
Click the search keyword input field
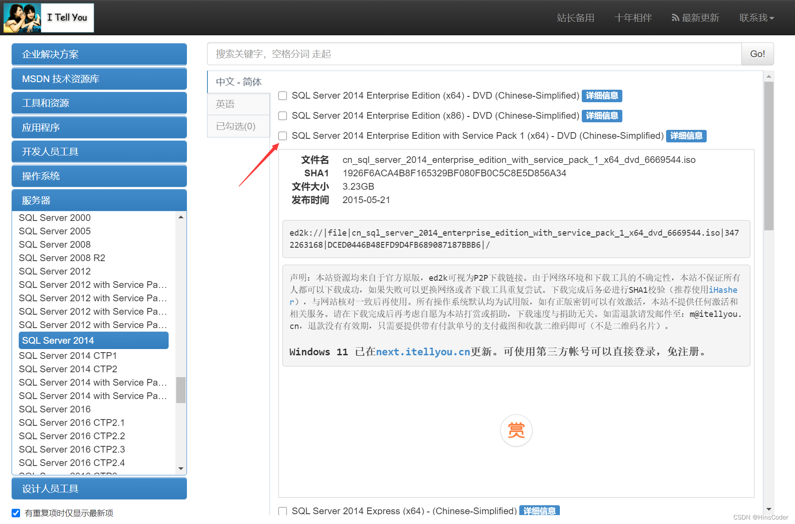click(474, 54)
